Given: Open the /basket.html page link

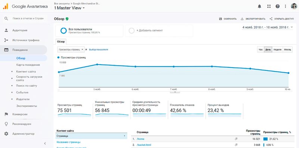Looking at the screenshot, I should pos(144,145).
